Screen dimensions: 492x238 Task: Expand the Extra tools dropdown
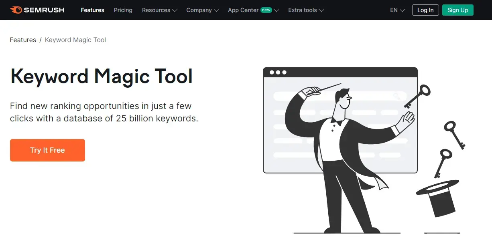click(303, 10)
